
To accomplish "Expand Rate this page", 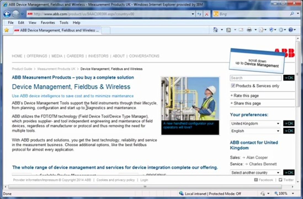I will [244, 96].
